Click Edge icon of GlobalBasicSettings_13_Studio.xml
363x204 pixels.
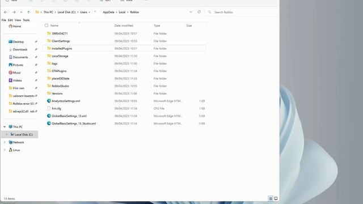pos(49,124)
